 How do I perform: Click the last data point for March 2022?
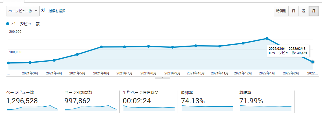coord(313,62)
